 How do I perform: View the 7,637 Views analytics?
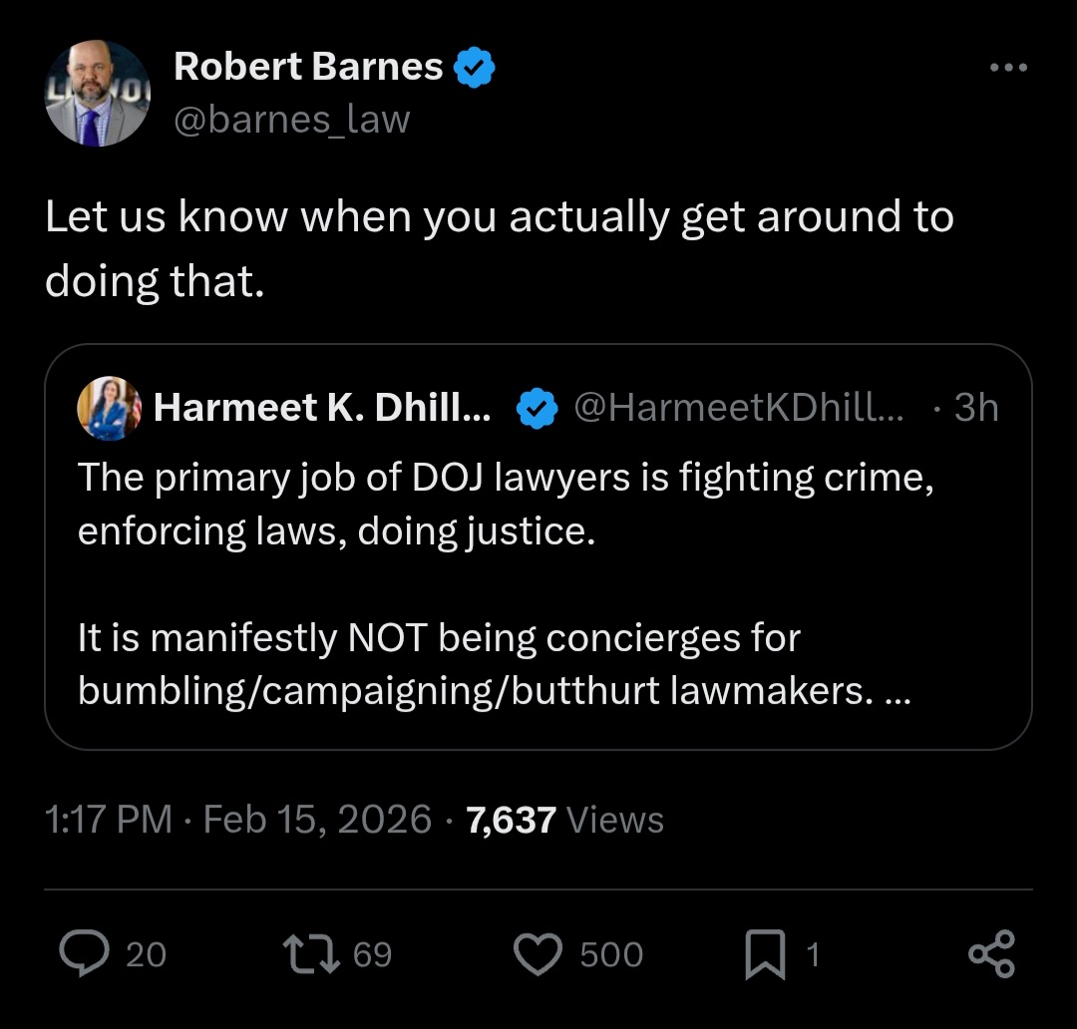(x=564, y=820)
